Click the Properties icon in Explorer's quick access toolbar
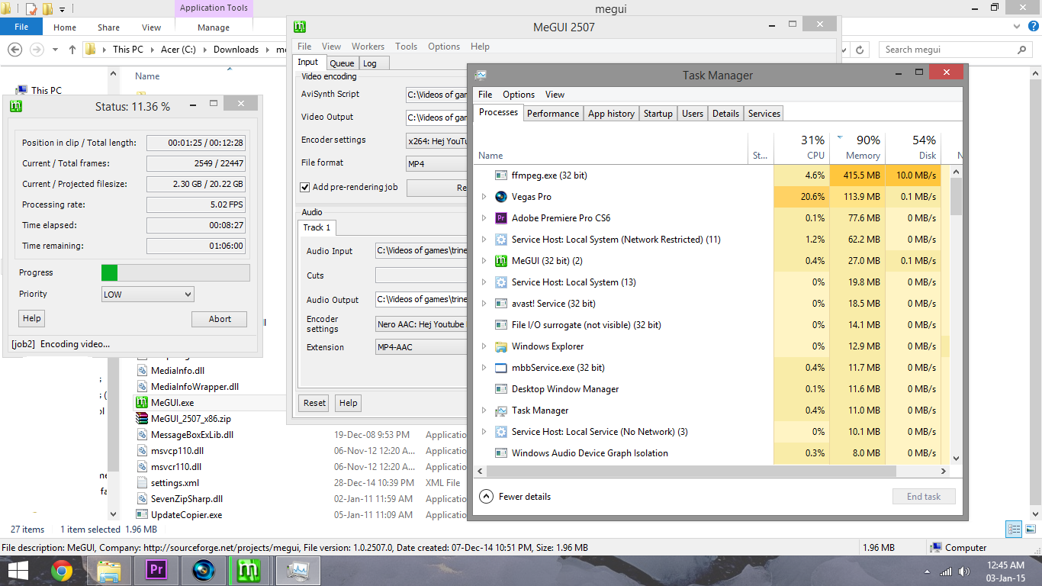1042x586 pixels. pyautogui.click(x=31, y=9)
